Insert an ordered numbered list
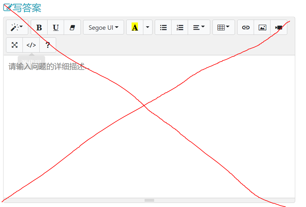Viewport: 306px width, 207px height. pyautogui.click(x=179, y=27)
